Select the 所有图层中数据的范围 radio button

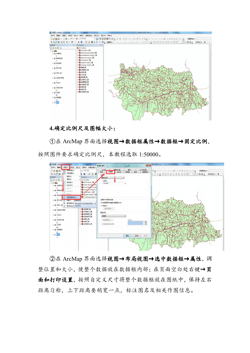click(102, 203)
